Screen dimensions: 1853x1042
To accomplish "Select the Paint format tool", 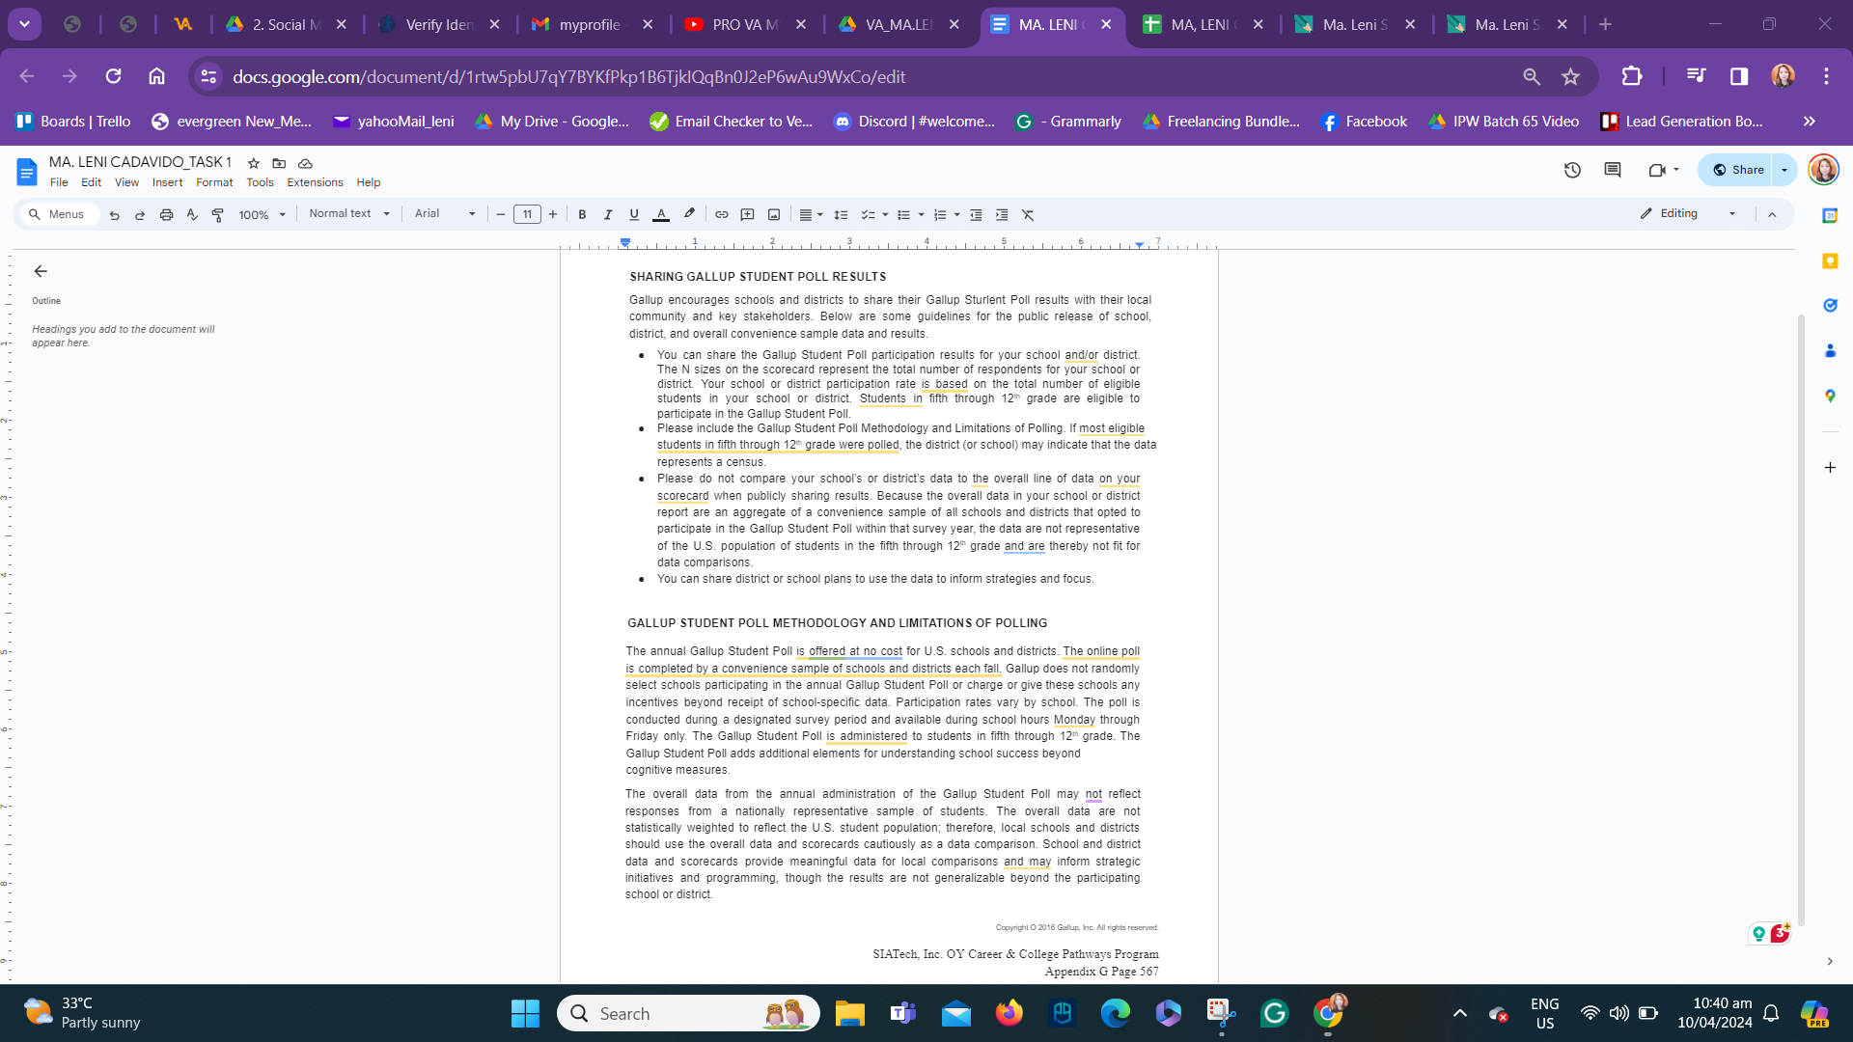I will (x=218, y=214).
